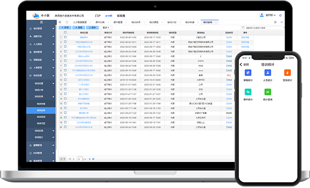Open the 更多 dropdown in toolbar
The image size is (310, 188).
click(106, 28)
